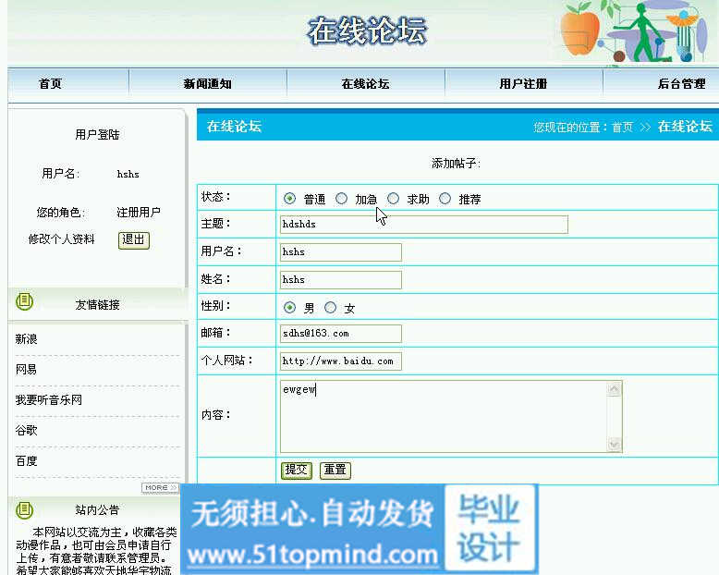Image resolution: width=719 pixels, height=575 pixels.
Task: Go to 新闻通知 in navigation bar
Action: [x=208, y=84]
